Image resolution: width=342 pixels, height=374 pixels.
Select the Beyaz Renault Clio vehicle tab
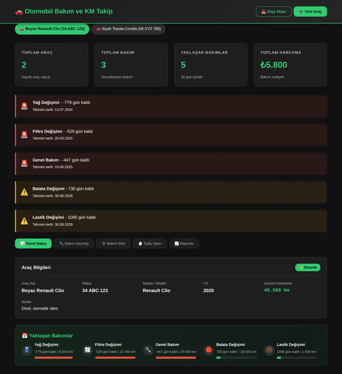[52, 29]
